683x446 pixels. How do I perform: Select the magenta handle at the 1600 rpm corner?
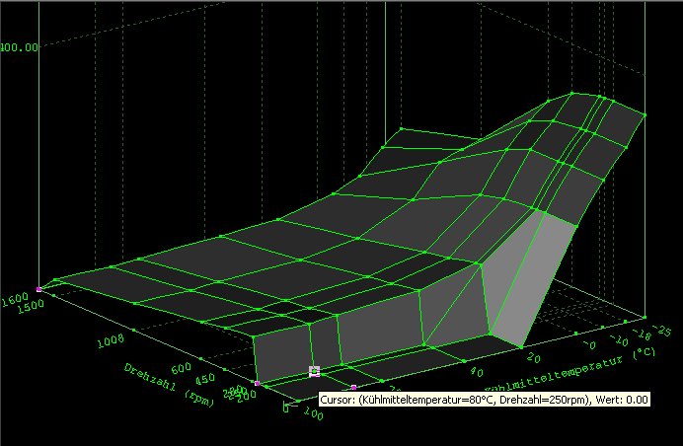39,289
